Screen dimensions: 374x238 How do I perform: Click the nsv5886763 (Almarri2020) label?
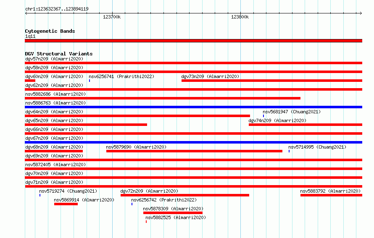[55, 103]
